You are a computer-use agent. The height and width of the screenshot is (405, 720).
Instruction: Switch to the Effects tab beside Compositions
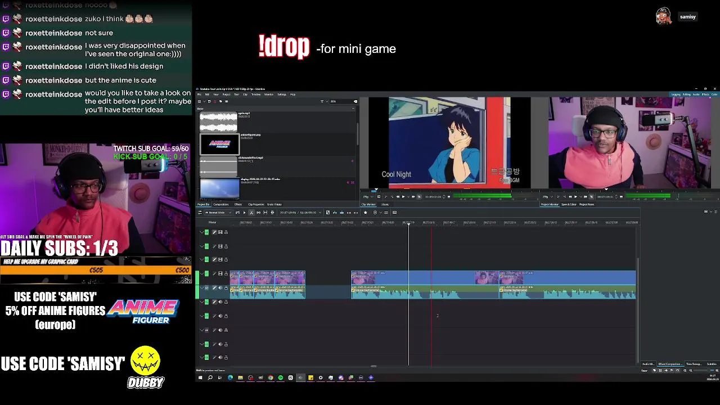click(x=238, y=204)
